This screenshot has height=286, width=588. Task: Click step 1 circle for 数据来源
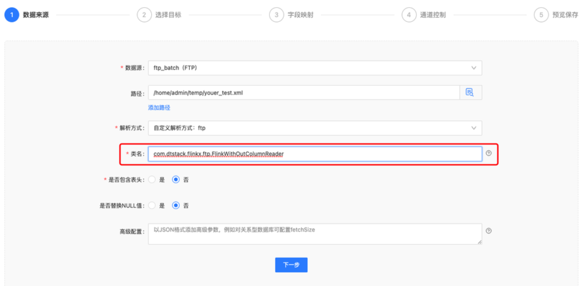[12, 15]
